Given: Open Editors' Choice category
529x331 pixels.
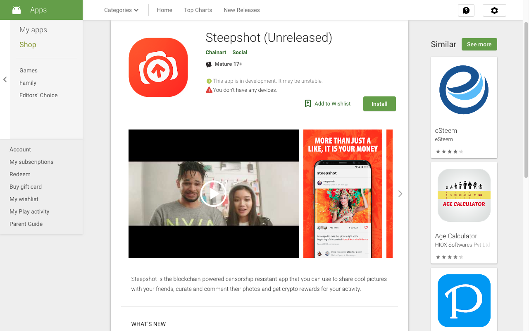Looking at the screenshot, I should (38, 95).
